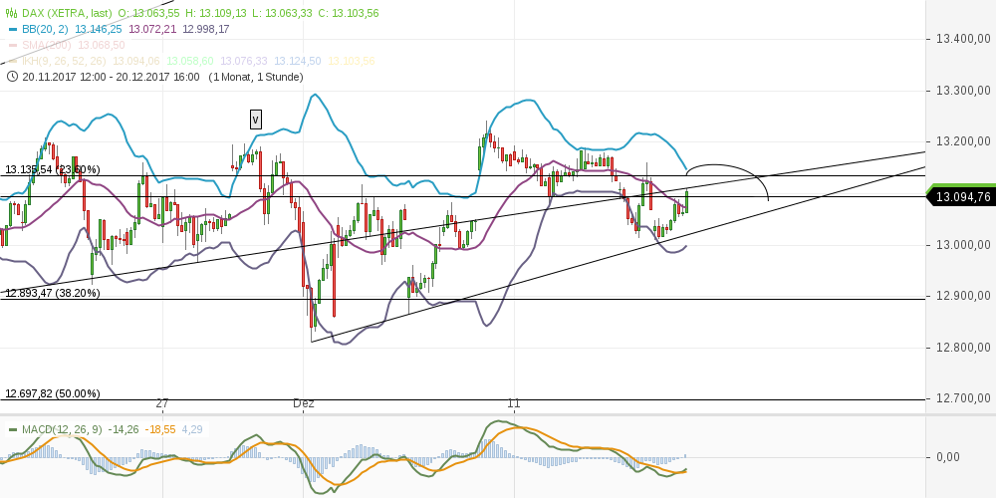Click the open value O: 13.063,55

coord(147,13)
